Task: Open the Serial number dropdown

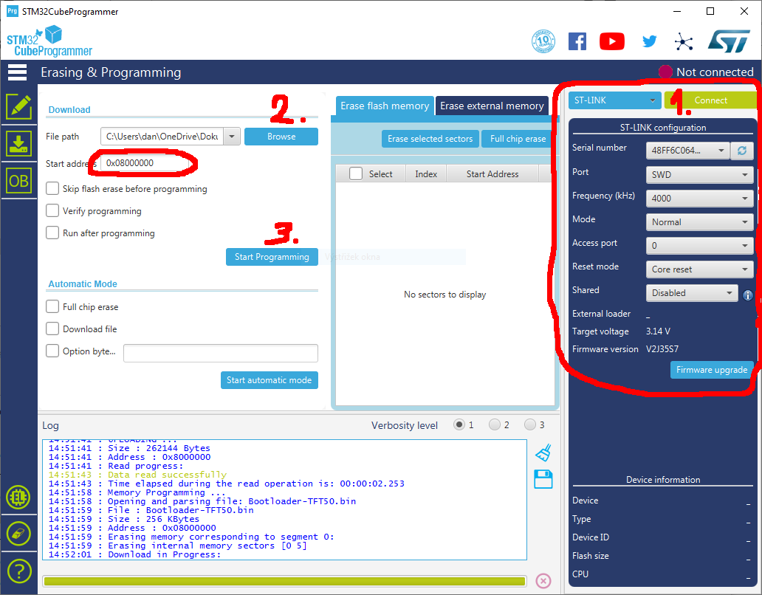Action: tap(687, 151)
